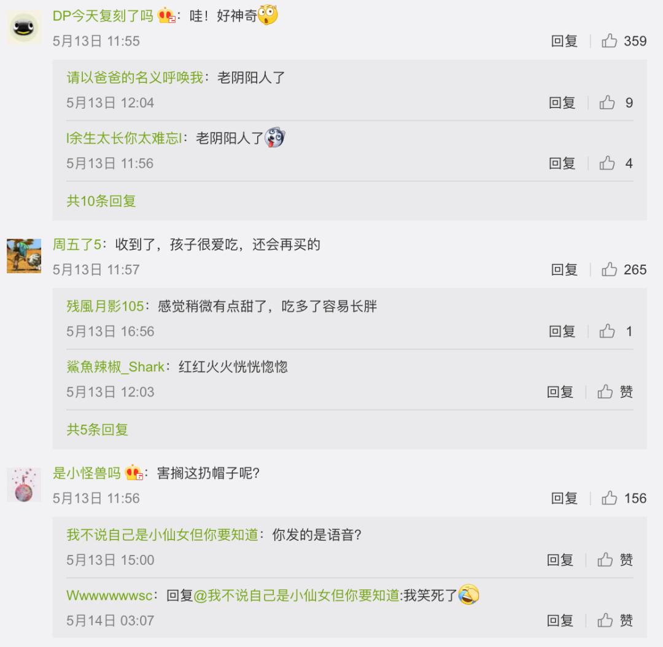The image size is (663, 647).
Task: Click thumbs-up on 老阴阳人了 reply with 4 likes
Action: 607,163
